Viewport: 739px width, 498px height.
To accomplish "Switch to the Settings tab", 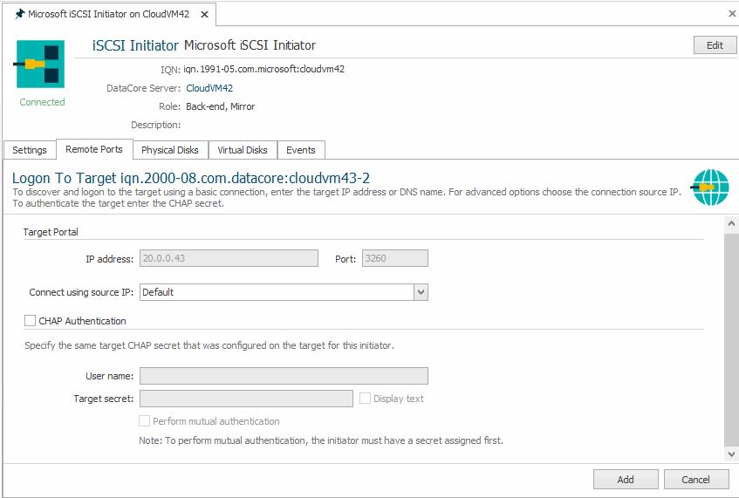I will coord(30,150).
